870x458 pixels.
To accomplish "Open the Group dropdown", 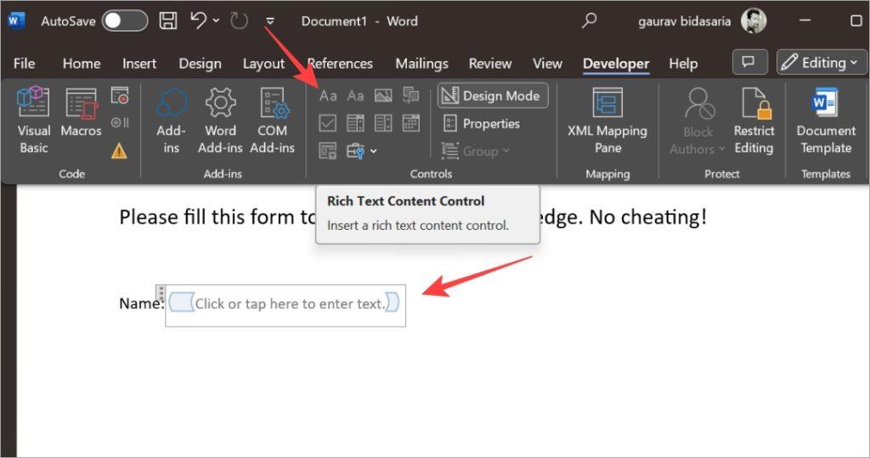I will click(476, 151).
